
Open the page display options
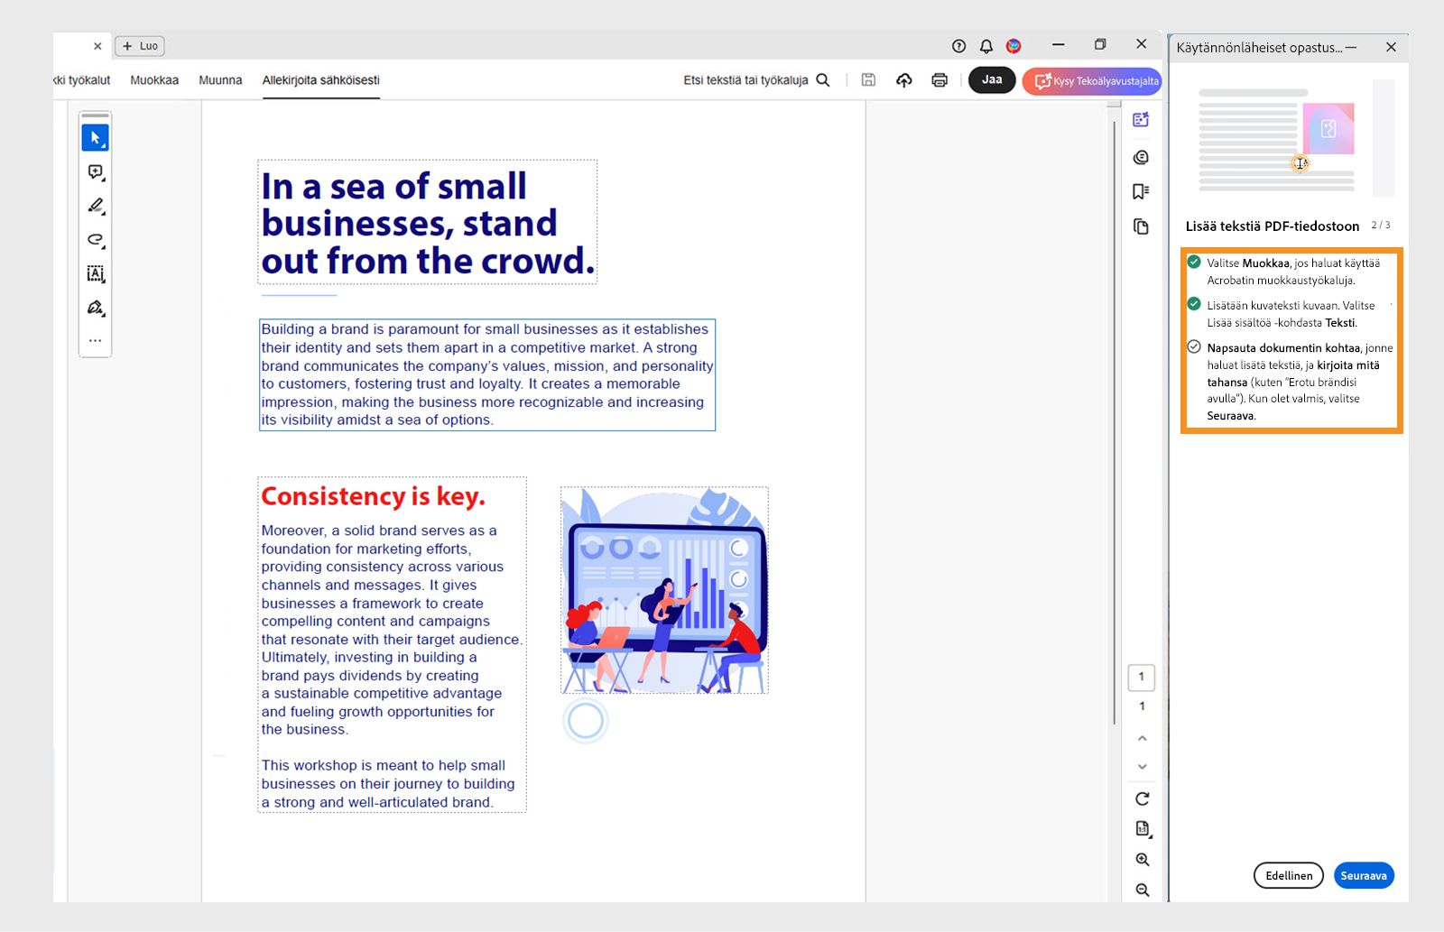(1143, 829)
